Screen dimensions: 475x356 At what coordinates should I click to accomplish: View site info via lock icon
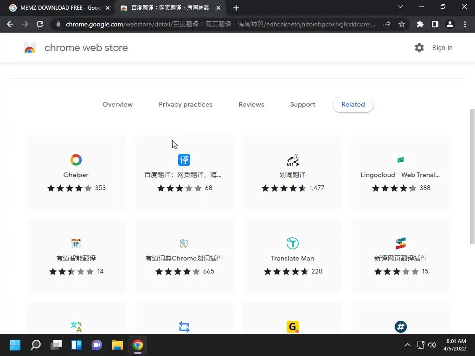(58, 24)
